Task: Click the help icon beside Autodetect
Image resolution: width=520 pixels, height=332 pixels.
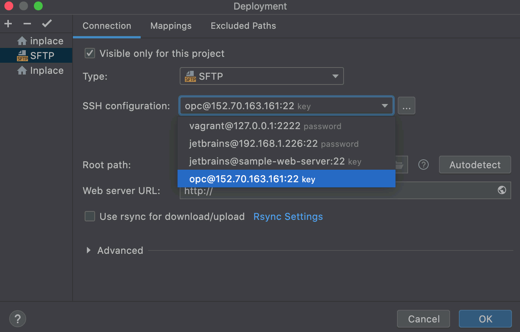Action: (x=424, y=165)
